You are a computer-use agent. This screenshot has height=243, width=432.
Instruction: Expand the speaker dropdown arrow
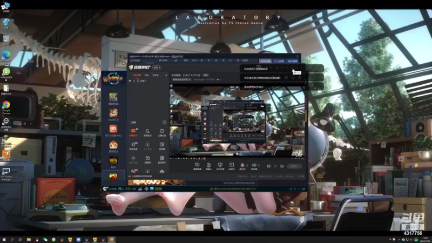(258, 165)
